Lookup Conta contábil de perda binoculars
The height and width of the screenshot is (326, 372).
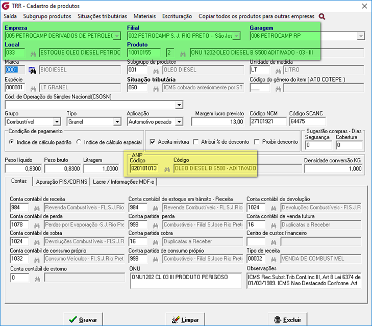tap(37, 225)
